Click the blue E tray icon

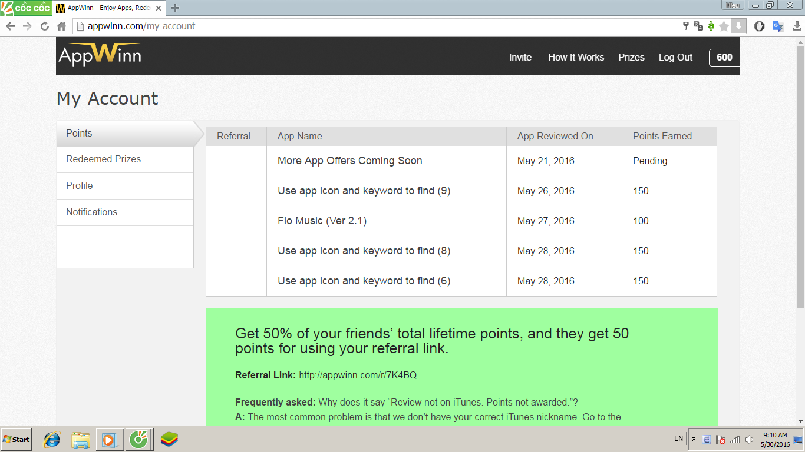coord(707,440)
